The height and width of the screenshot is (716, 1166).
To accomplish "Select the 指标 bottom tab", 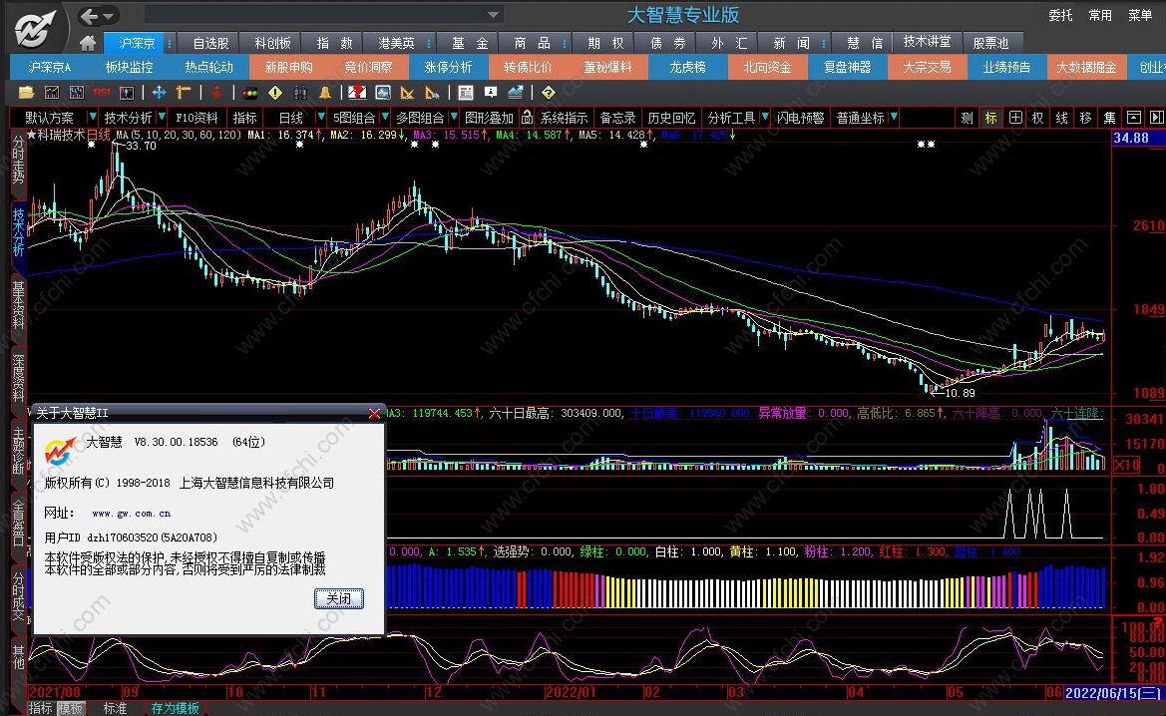I will (40, 709).
